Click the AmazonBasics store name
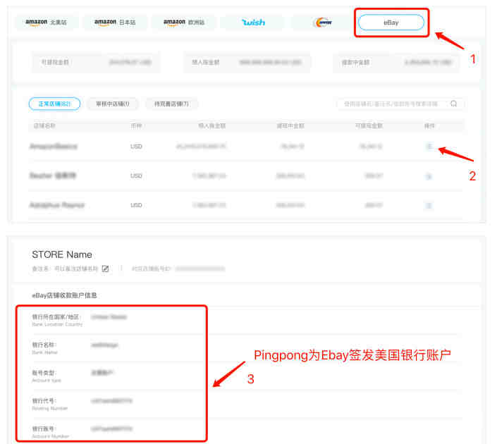The image size is (497, 444). click(54, 146)
